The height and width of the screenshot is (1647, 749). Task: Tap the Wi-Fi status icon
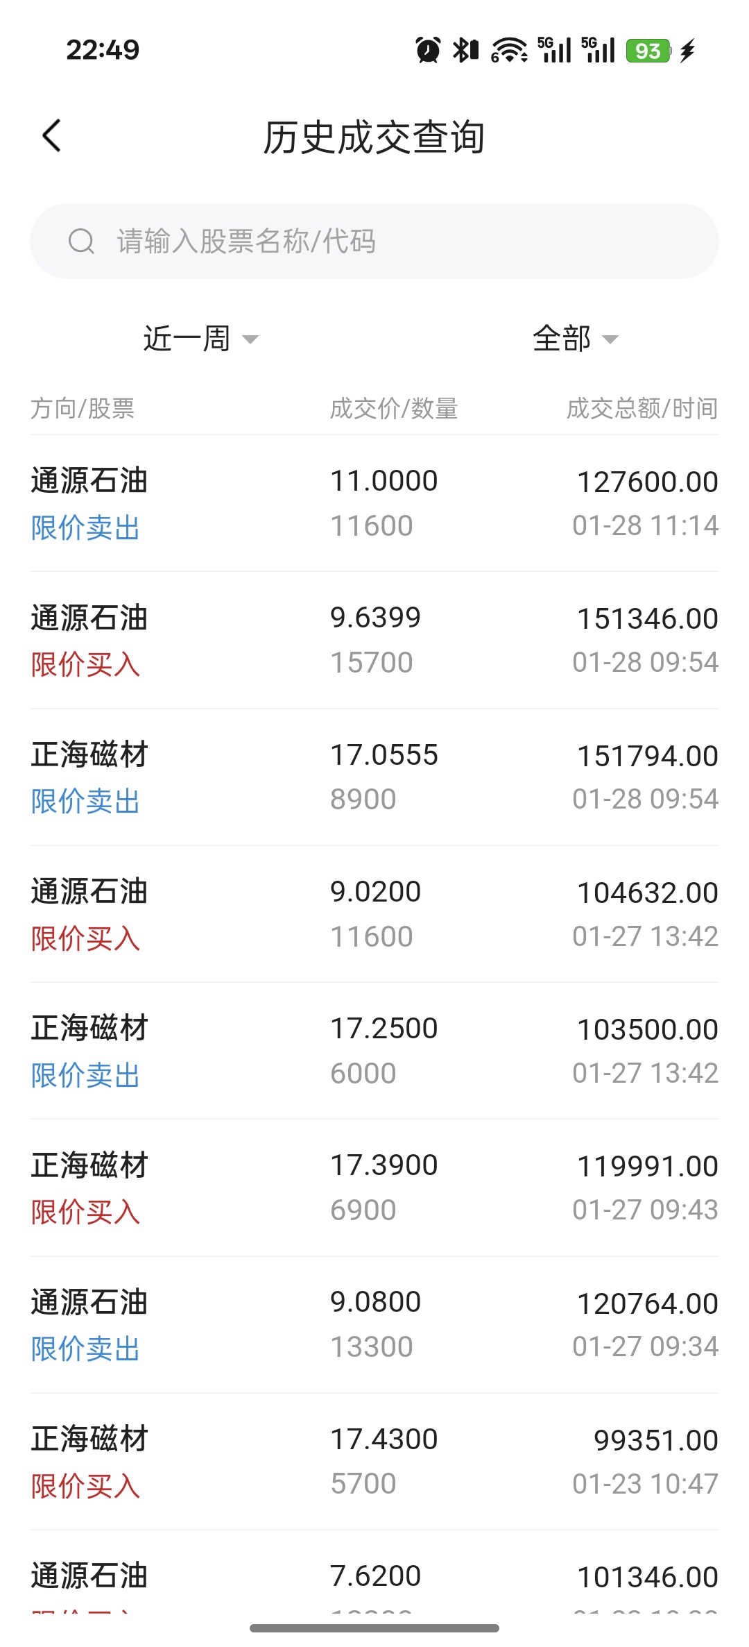[509, 50]
